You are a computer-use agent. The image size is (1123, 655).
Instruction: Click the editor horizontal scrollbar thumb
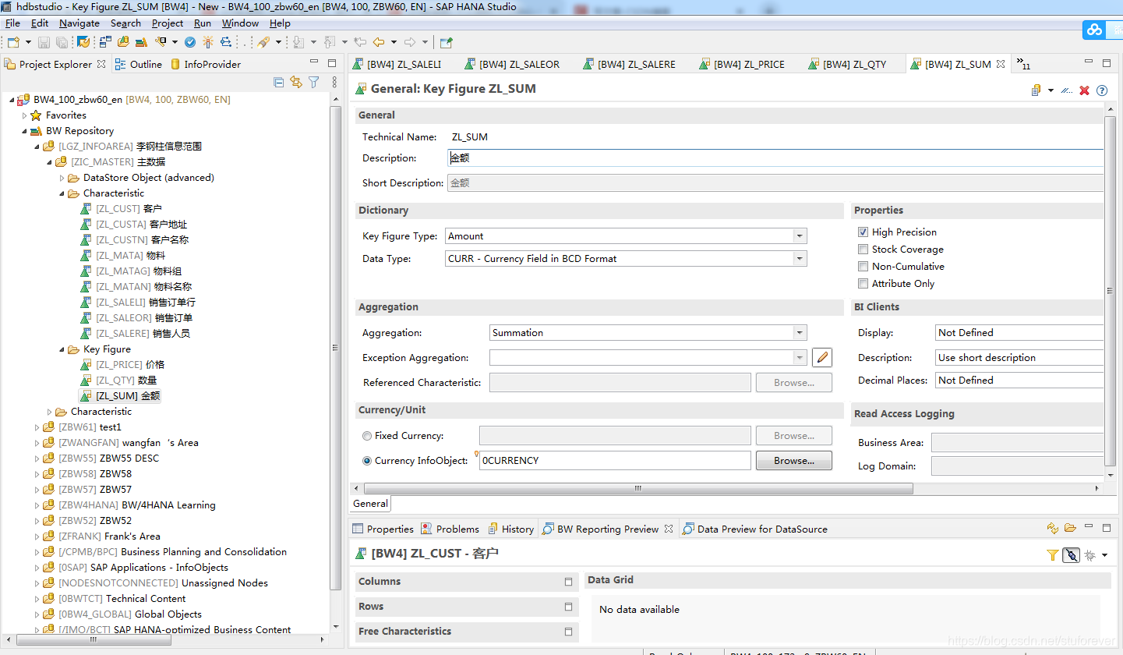[x=637, y=489]
